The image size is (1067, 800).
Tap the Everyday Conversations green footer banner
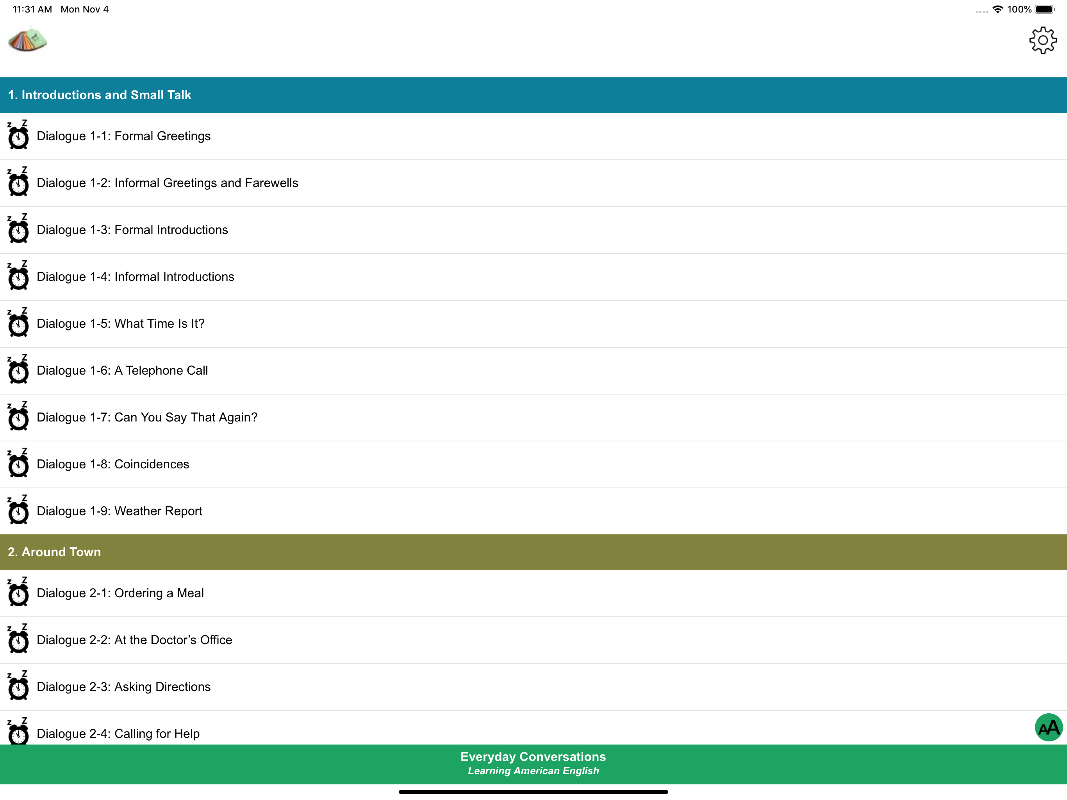click(533, 764)
